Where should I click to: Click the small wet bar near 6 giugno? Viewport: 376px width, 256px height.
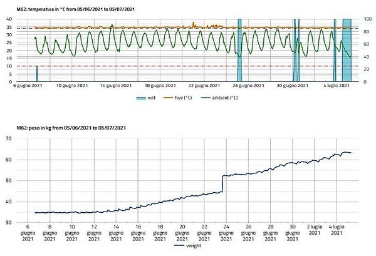(37, 73)
